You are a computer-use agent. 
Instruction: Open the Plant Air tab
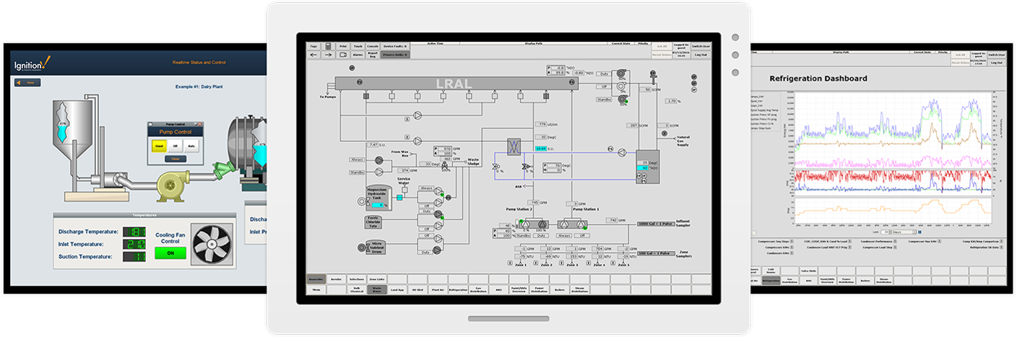pyautogui.click(x=438, y=289)
